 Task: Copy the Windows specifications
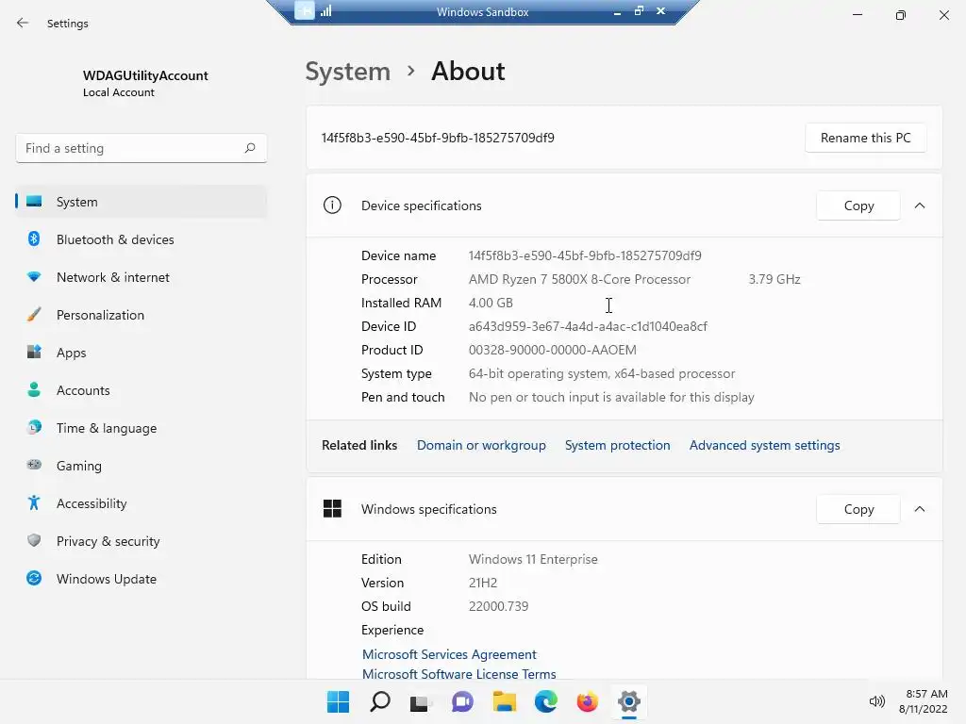coord(858,509)
